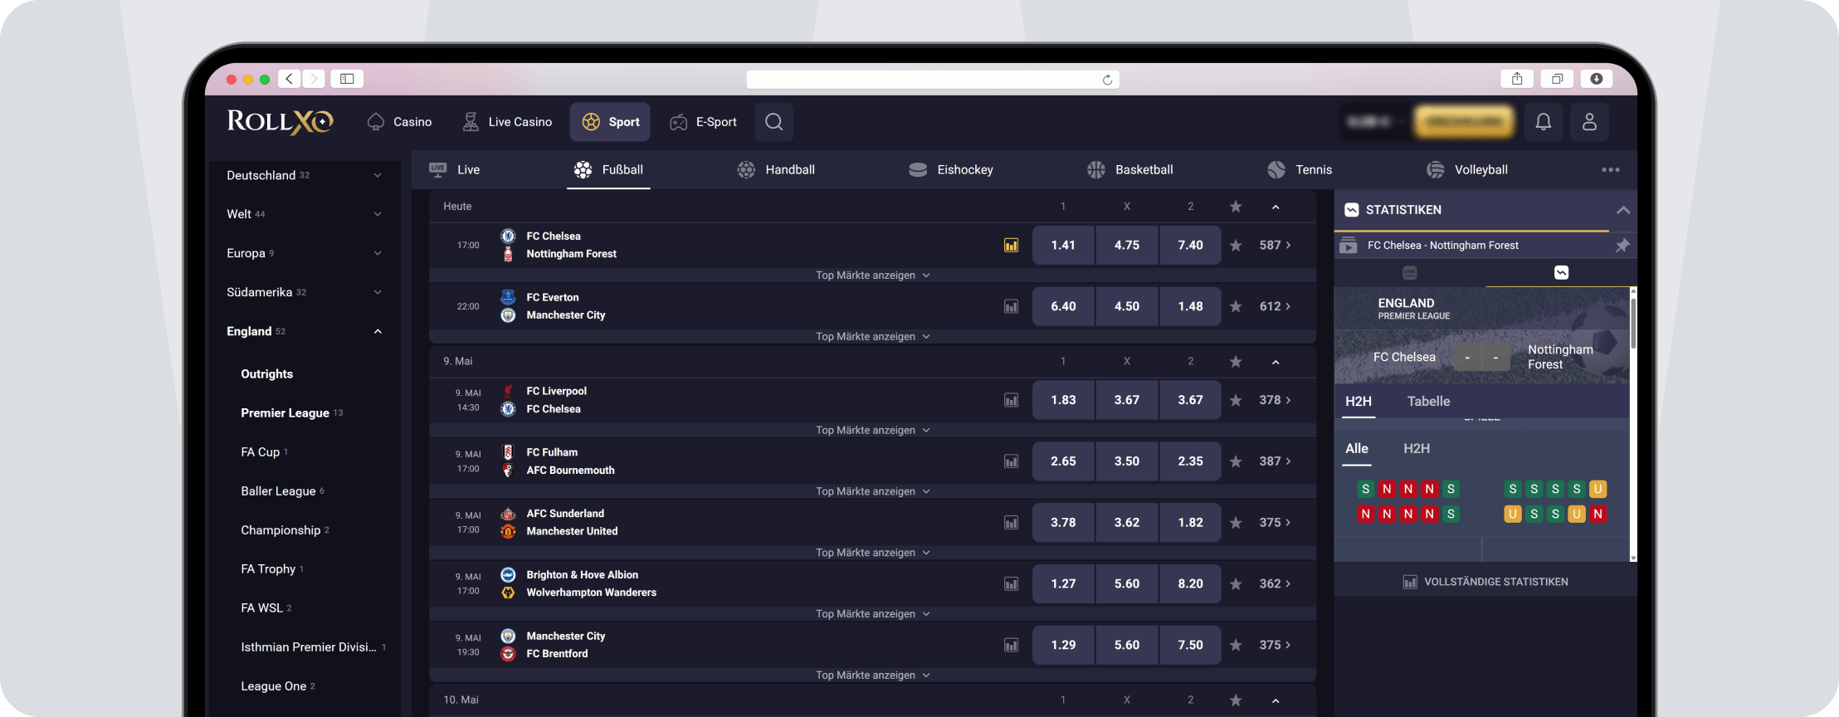Screen dimensions: 1839x717
Task: Click the RollXO logo
Action: pyautogui.click(x=280, y=121)
